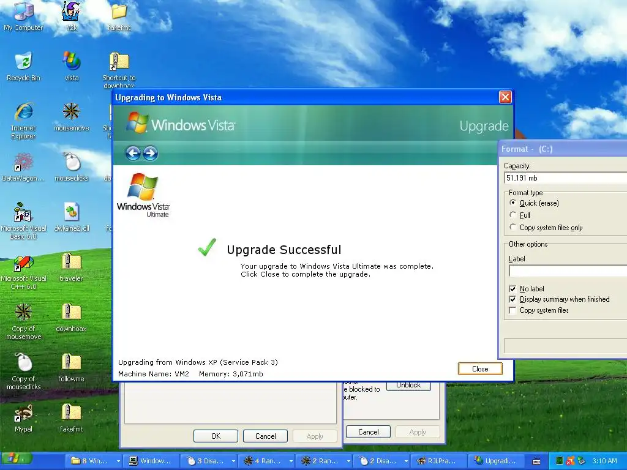This screenshot has height=470, width=627.
Task: Open the DataWagon shortcut icon
Action: [23, 166]
